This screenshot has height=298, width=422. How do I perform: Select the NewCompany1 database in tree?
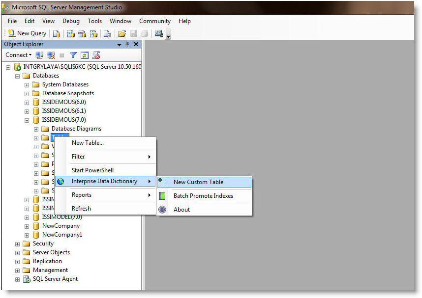point(62,235)
